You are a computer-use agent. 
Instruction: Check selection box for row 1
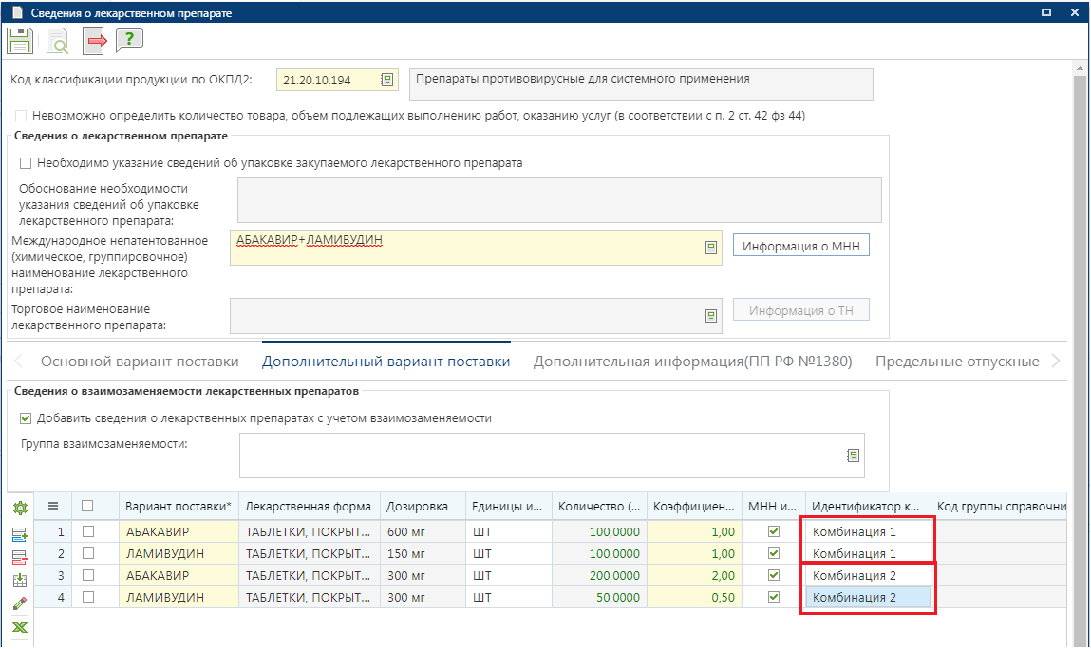(x=87, y=531)
